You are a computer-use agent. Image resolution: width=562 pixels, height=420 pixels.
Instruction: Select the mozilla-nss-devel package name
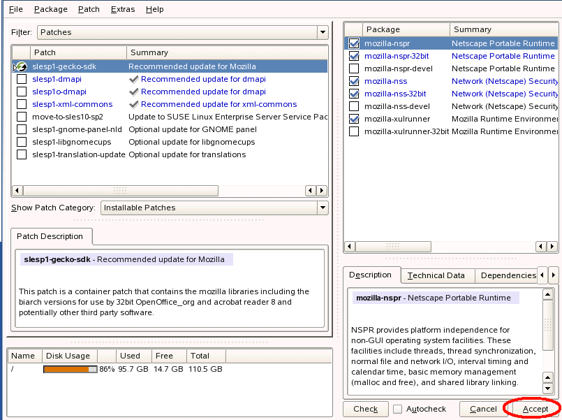click(397, 106)
